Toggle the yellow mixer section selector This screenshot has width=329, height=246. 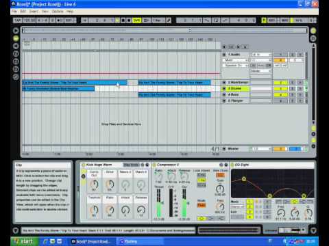click(x=313, y=140)
